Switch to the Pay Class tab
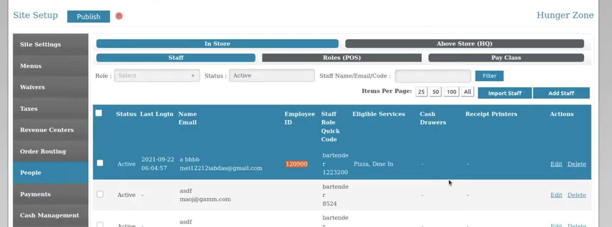This screenshot has height=227, width=612. click(x=506, y=57)
